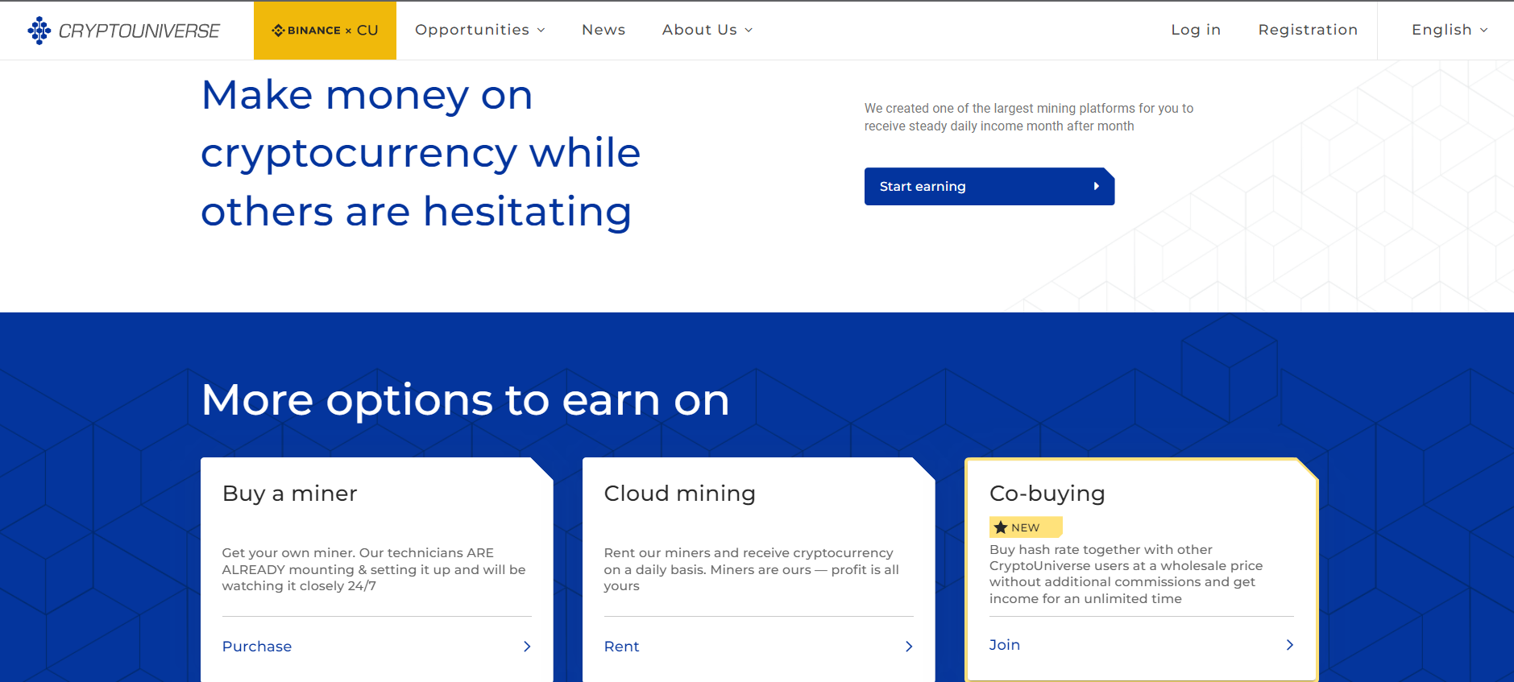Click the star NEW badge
Viewport: 1514px width, 682px height.
tap(1025, 527)
